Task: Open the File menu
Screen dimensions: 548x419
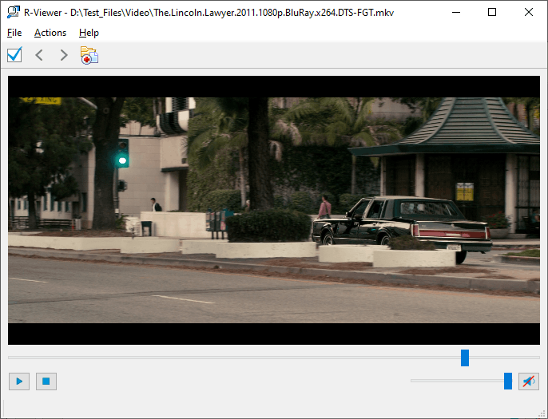Action: [x=14, y=33]
